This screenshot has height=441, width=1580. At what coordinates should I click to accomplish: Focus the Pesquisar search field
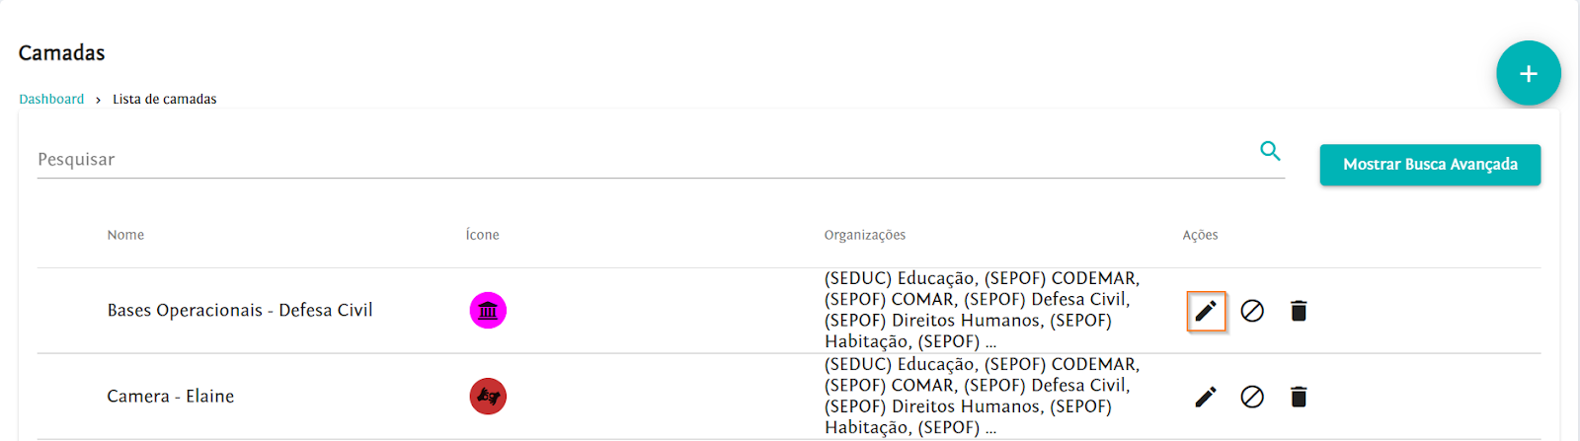(642, 160)
